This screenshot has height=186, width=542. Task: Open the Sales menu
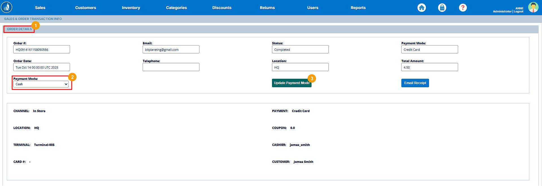tap(40, 8)
